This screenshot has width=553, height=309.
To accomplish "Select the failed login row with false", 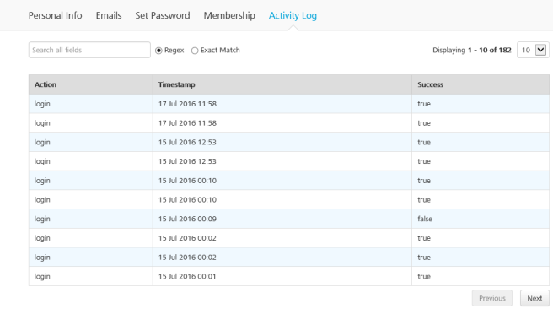I will click(x=289, y=219).
